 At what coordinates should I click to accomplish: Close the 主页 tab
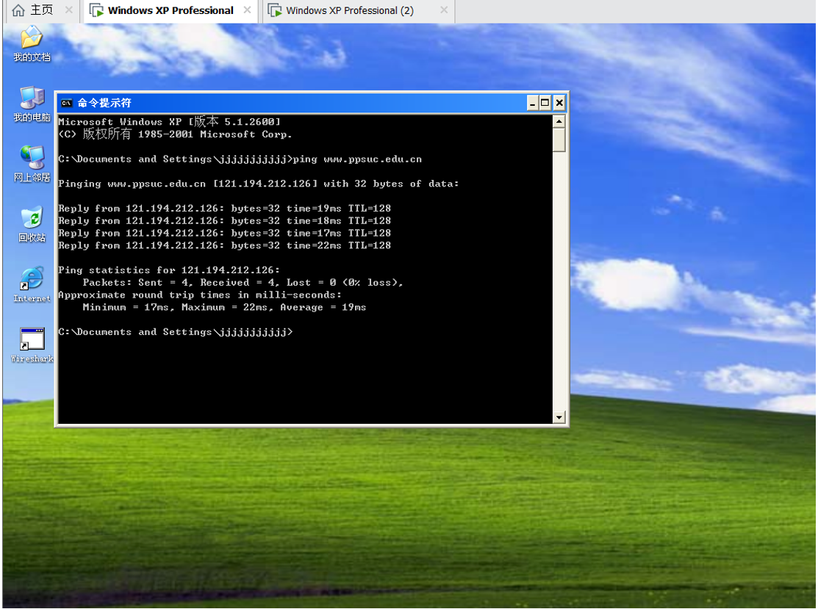[x=68, y=10]
